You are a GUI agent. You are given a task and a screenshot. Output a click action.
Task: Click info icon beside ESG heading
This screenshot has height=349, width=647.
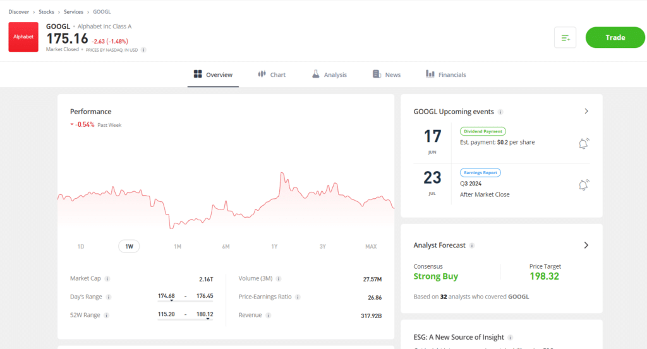tap(511, 338)
